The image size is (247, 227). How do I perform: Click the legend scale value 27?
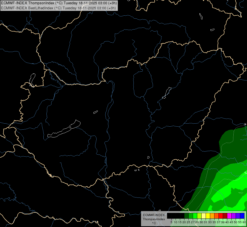193,222
